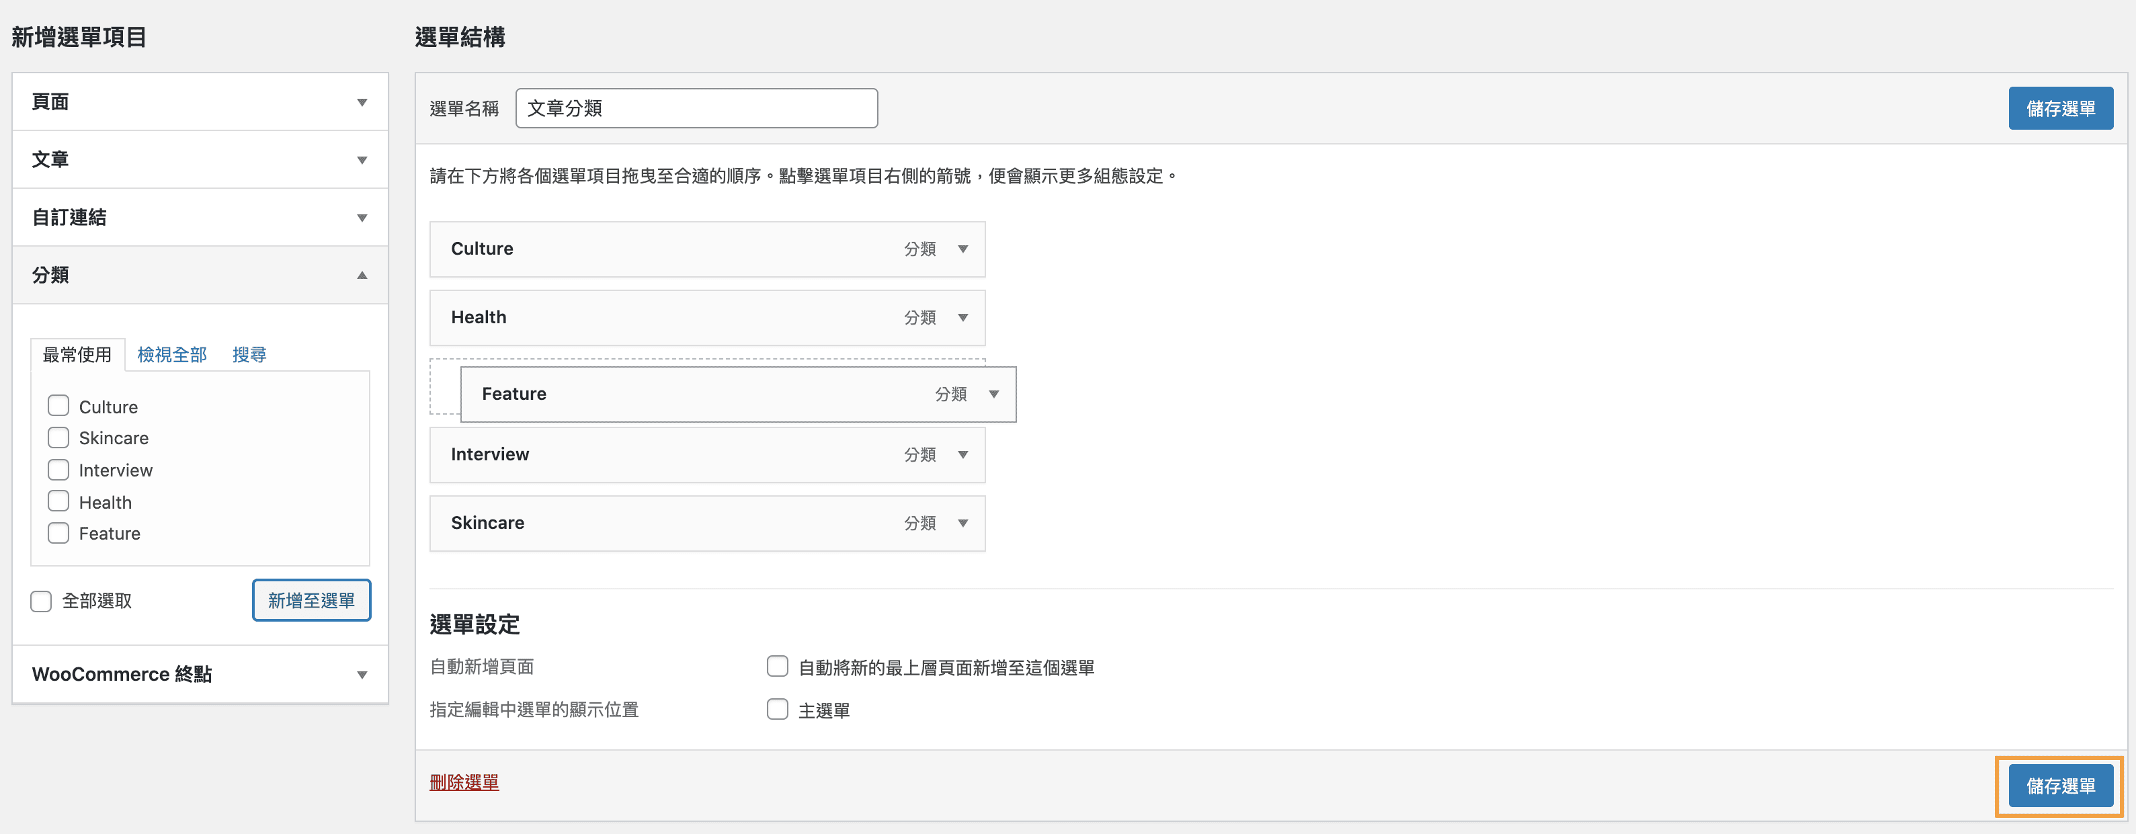Toggle auto-add top-level pages checkbox

(x=777, y=667)
